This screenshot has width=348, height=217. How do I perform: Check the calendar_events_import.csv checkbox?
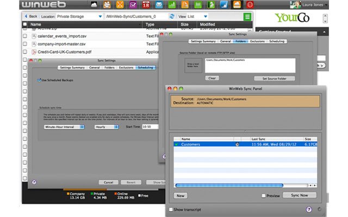tap(25, 36)
